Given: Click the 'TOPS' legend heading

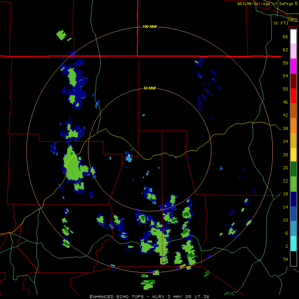Looking at the screenshot, I should 292,20.
